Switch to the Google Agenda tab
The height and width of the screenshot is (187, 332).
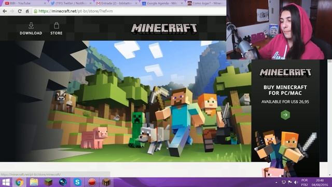(x=162, y=3)
